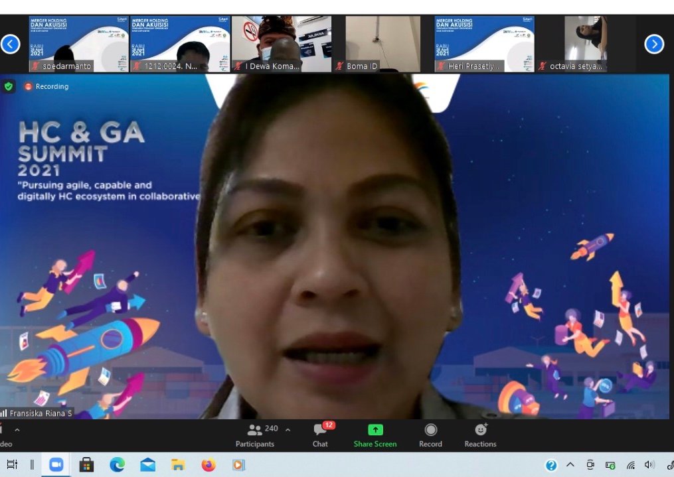Open the system volume control
674x477 pixels.
pyautogui.click(x=649, y=465)
